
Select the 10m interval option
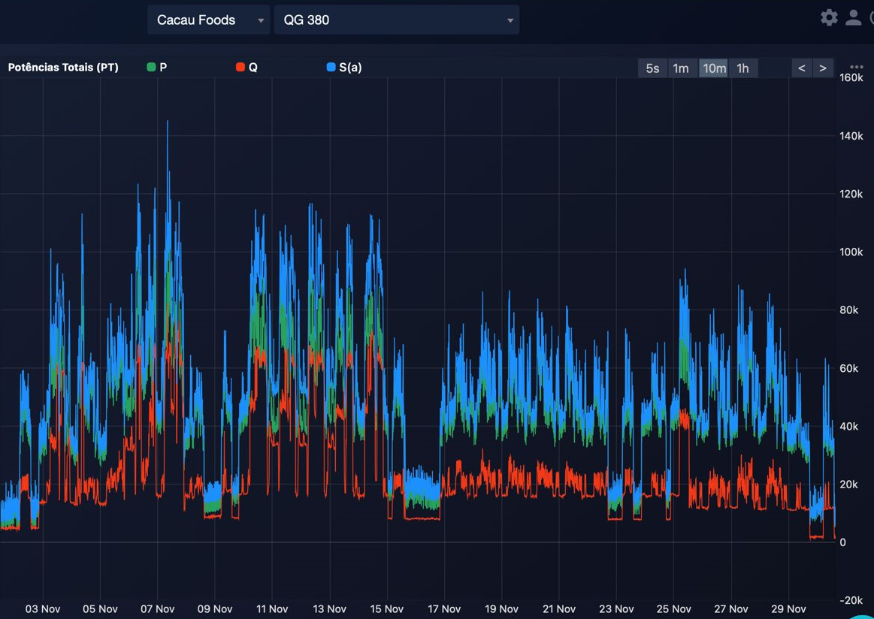[714, 68]
